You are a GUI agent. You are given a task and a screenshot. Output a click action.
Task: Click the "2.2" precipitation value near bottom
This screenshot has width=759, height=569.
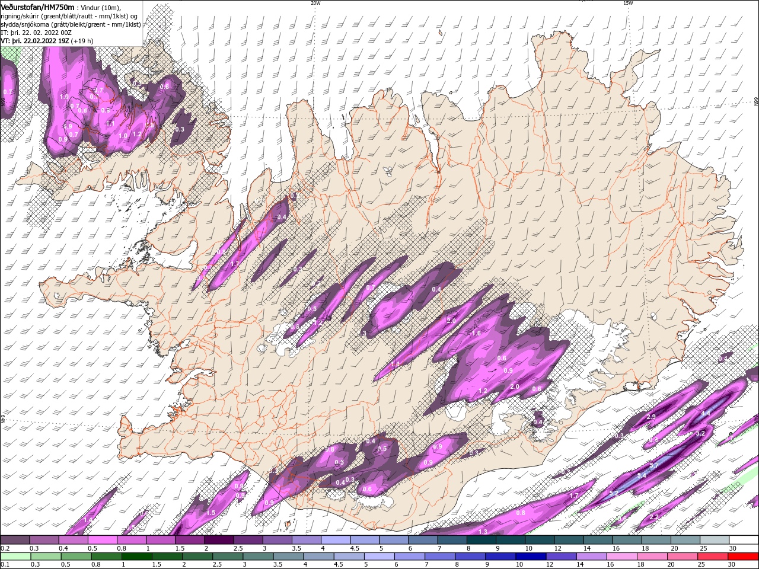coord(655,517)
